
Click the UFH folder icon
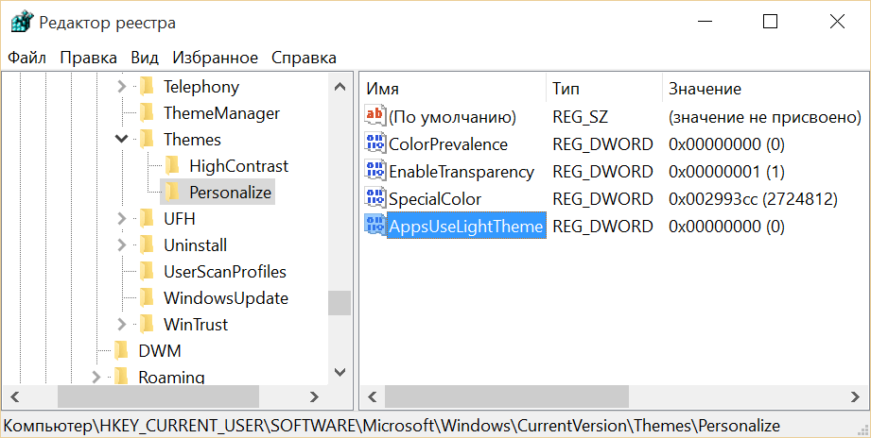[x=147, y=218]
